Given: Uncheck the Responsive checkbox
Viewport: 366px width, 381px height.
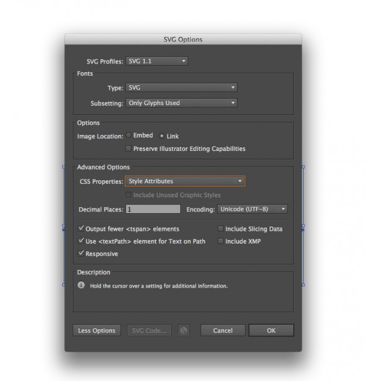Looking at the screenshot, I should (81, 254).
